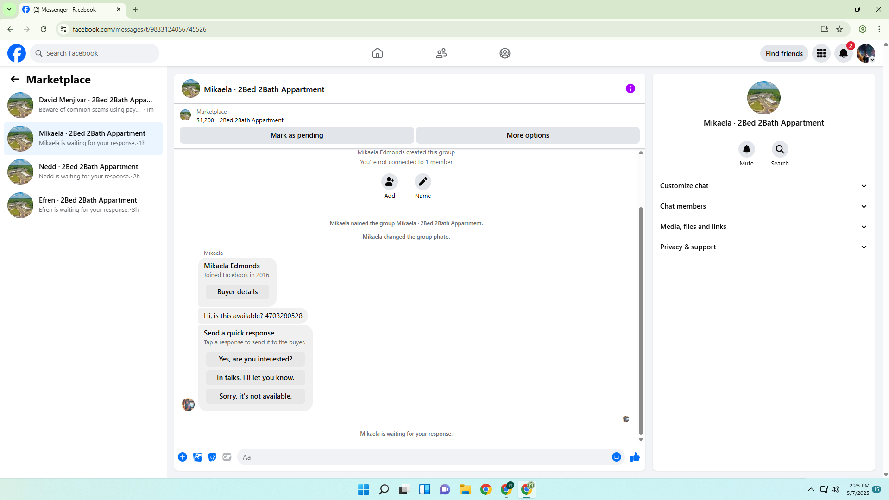Viewport: 889px width, 500px height.
Task: Click the browser address bar URL
Action: (x=139, y=29)
